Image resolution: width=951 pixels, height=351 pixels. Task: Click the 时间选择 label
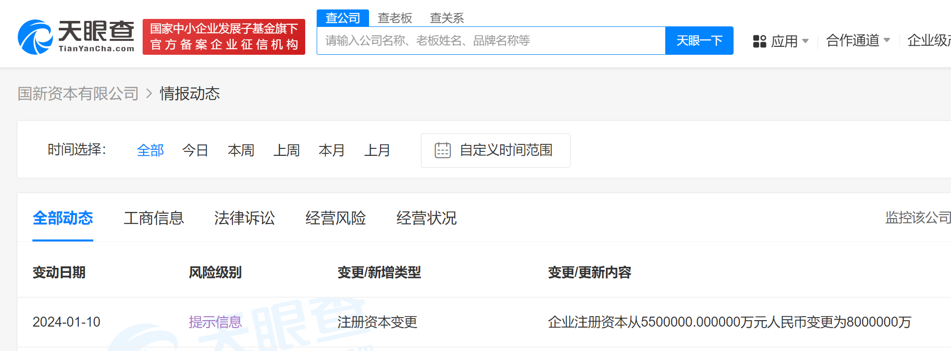[x=77, y=149]
